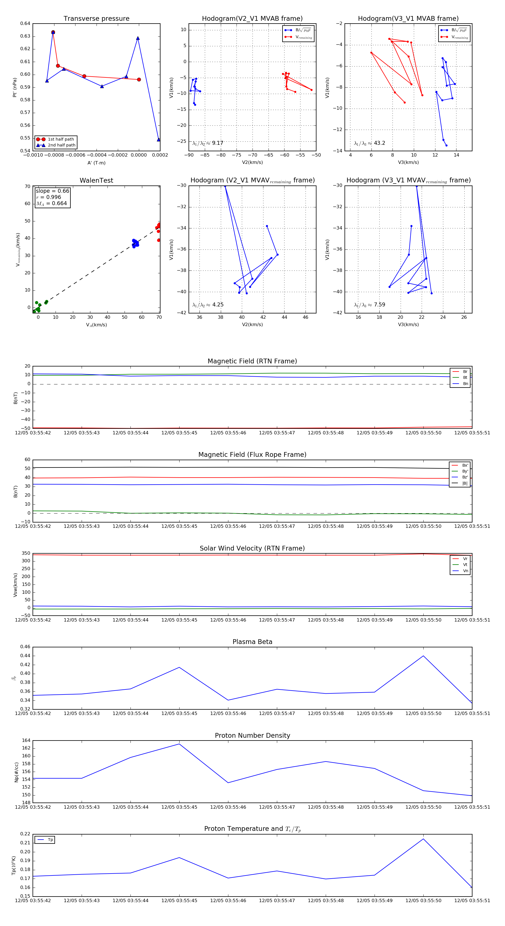Click the '|B|' legend entry

pyautogui.click(x=460, y=483)
